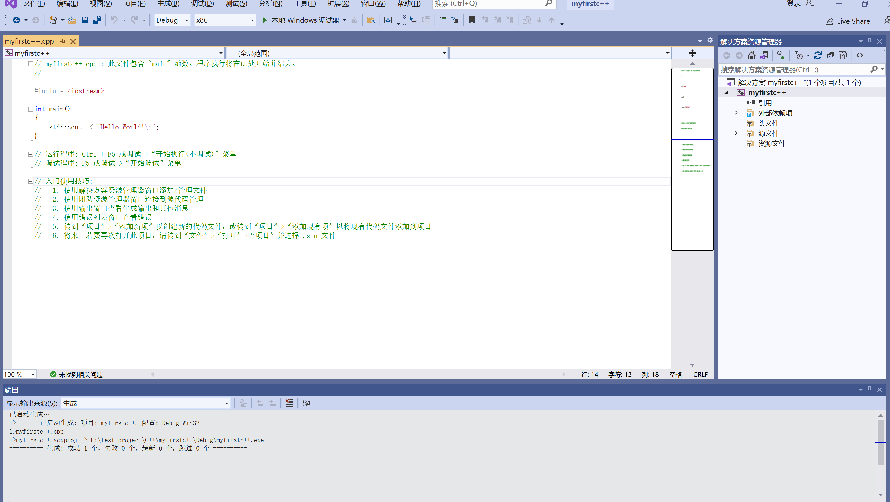Select the myfirstc++.cpp editor tab

click(30, 41)
